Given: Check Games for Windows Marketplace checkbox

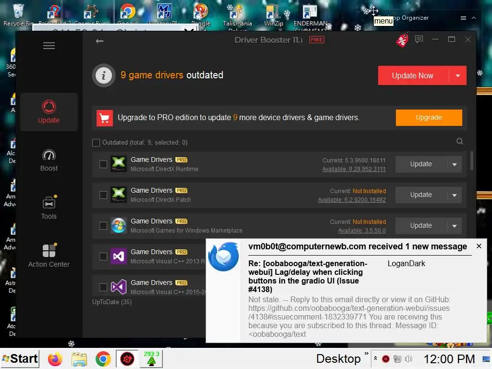Looking at the screenshot, I should click(x=103, y=226).
